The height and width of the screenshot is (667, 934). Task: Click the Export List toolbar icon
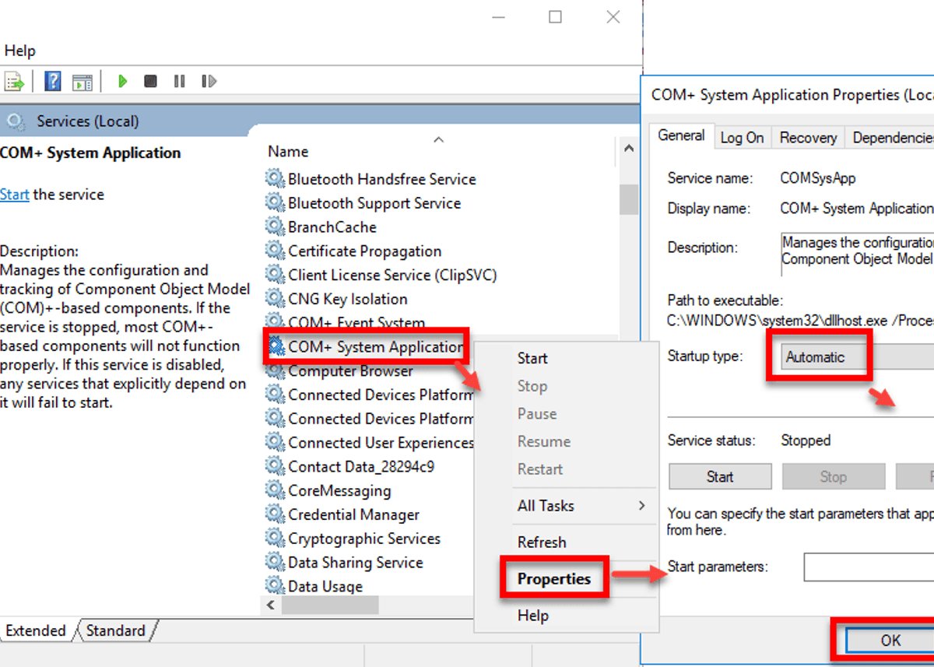(x=15, y=81)
